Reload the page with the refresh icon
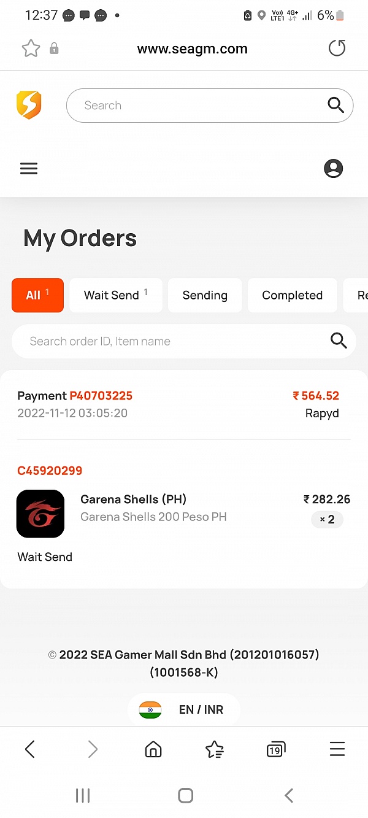Image resolution: width=368 pixels, height=818 pixels. [x=337, y=48]
